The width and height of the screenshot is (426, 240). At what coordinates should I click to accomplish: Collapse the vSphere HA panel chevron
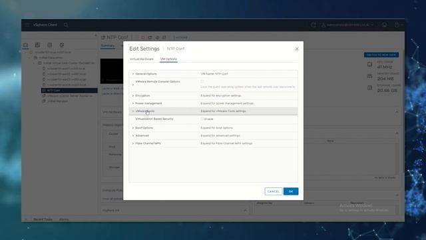(x=245, y=211)
